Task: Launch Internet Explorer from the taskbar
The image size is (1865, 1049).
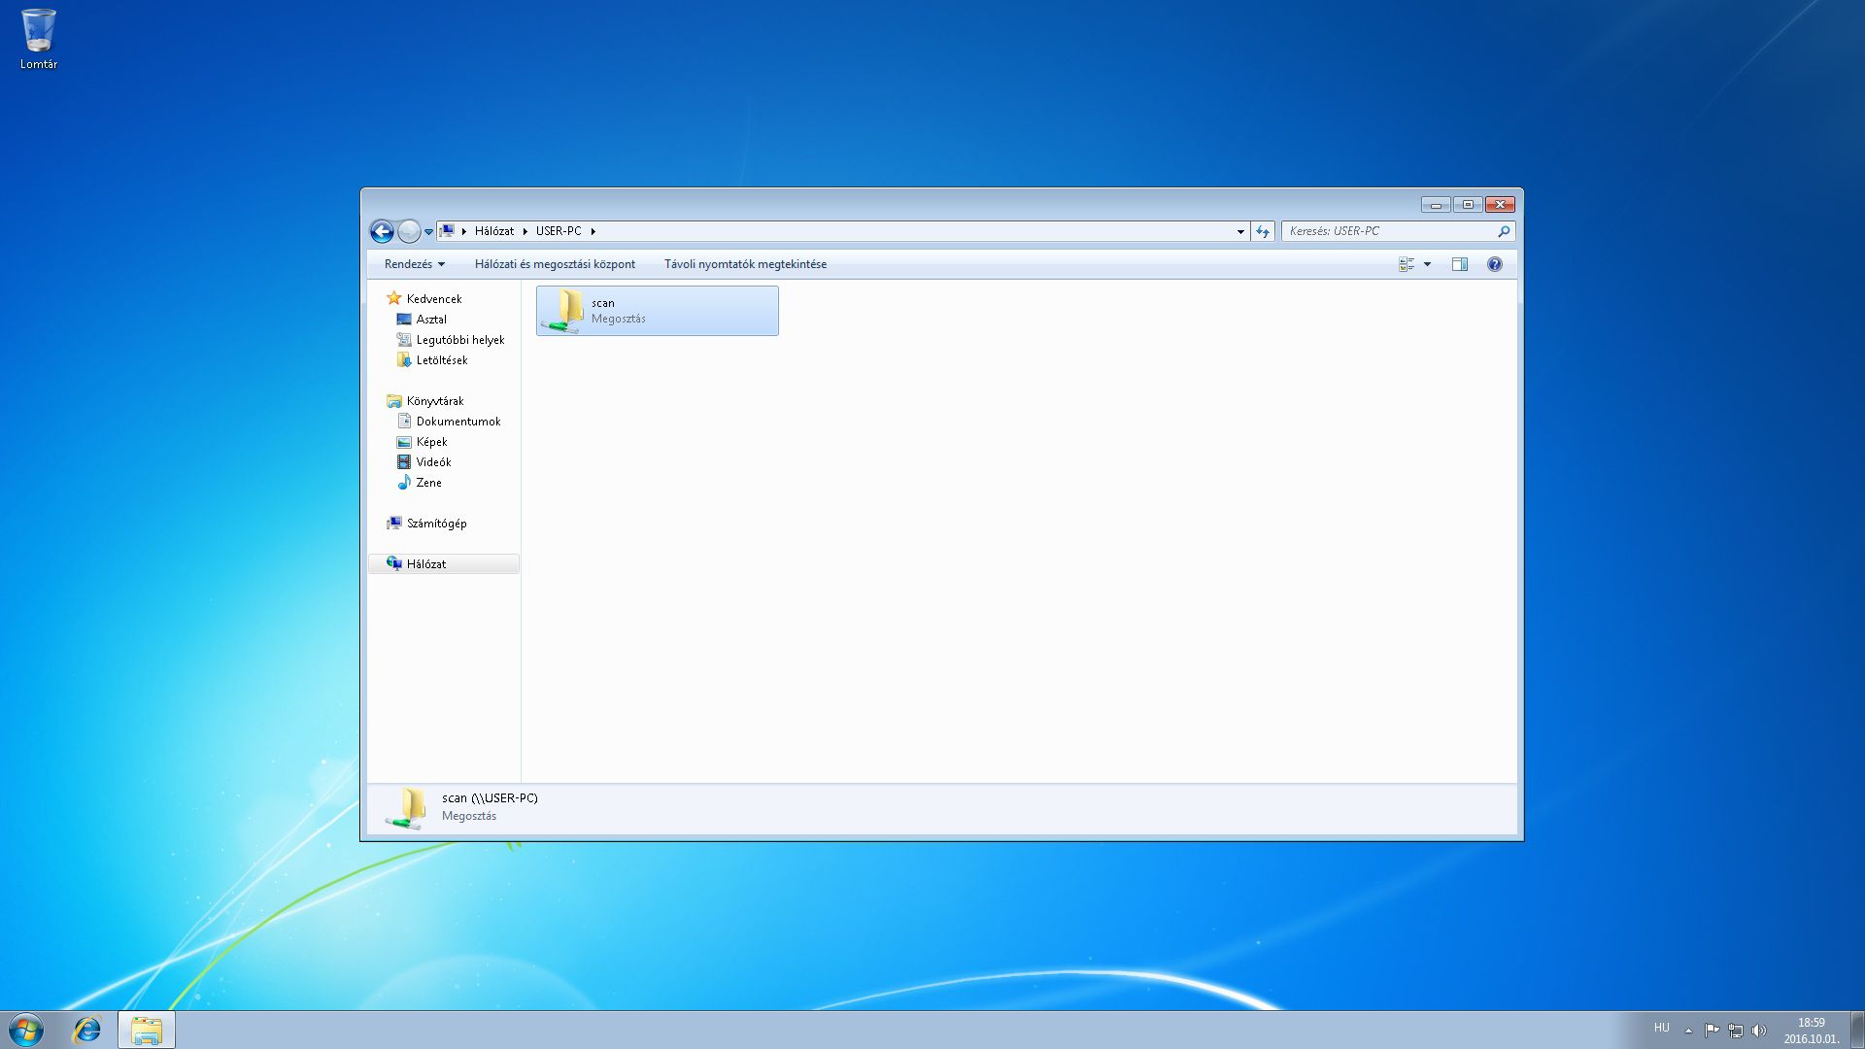Action: [x=87, y=1030]
